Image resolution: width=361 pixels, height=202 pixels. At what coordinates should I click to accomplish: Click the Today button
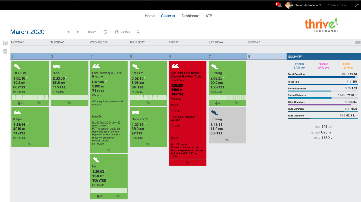[x=91, y=32]
